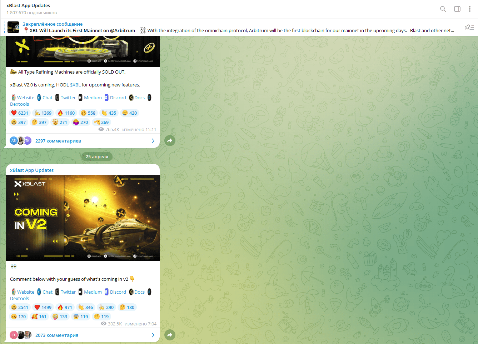Click the 302.5K views counter
Viewport: 478px width, 344px height.
111,324
